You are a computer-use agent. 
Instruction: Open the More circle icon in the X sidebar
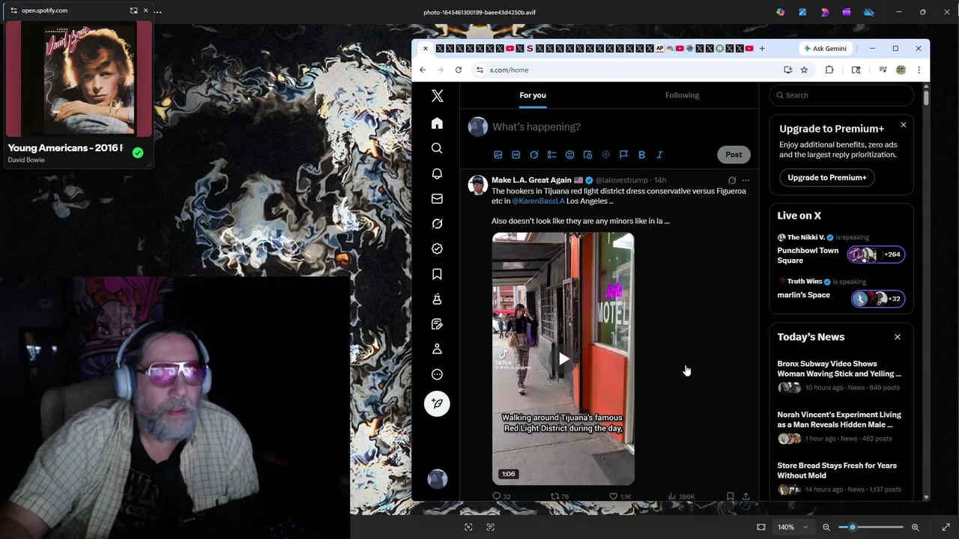[437, 374]
